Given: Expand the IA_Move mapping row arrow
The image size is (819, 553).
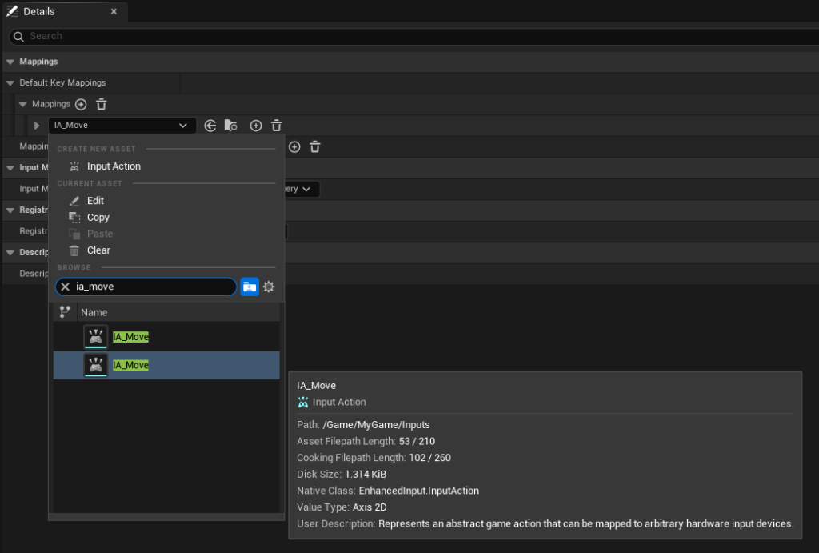Looking at the screenshot, I should tap(37, 126).
